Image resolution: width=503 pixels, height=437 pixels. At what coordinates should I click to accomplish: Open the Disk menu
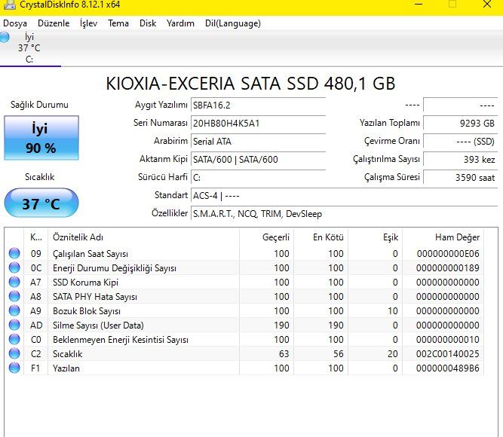[148, 23]
